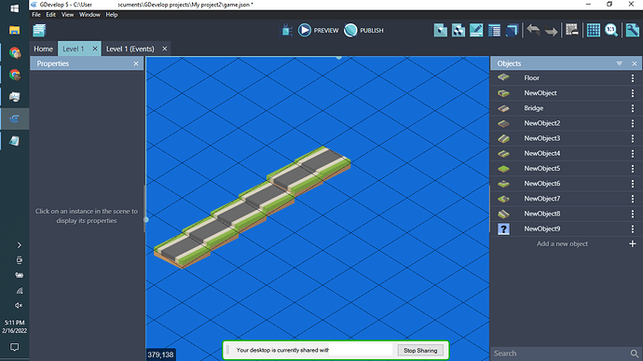Click the Publish button
This screenshot has width=643, height=361.
[x=363, y=31]
